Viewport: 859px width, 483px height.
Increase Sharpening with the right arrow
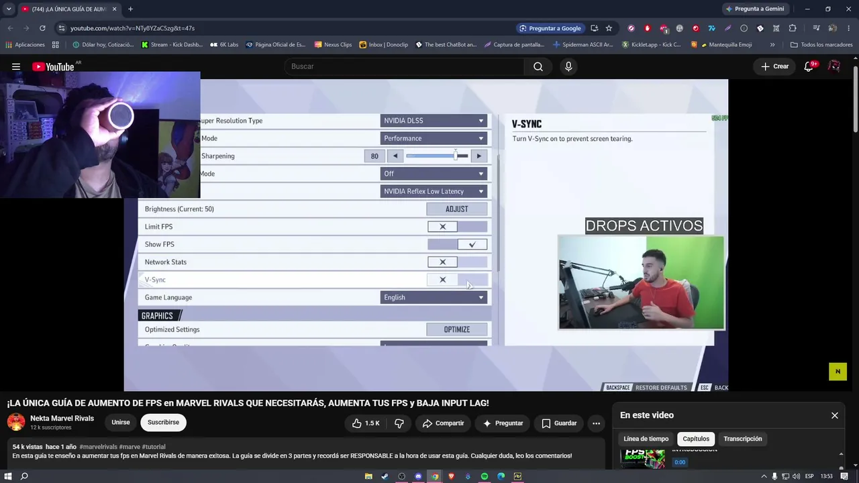(x=478, y=156)
